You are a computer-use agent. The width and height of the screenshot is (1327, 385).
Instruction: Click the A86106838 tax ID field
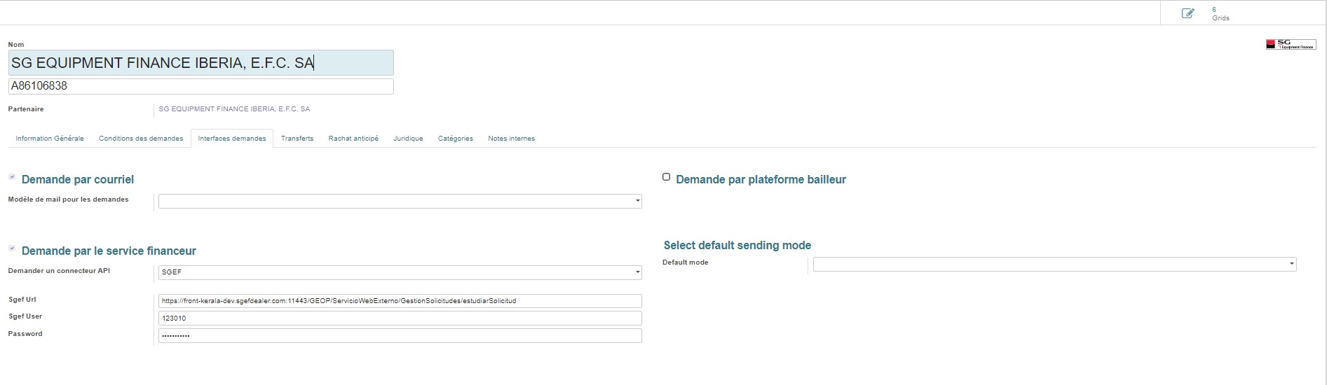pyautogui.click(x=200, y=86)
